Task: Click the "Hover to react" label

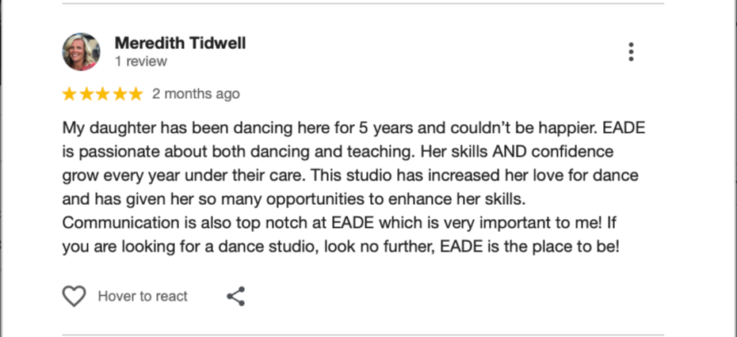Action: (143, 296)
